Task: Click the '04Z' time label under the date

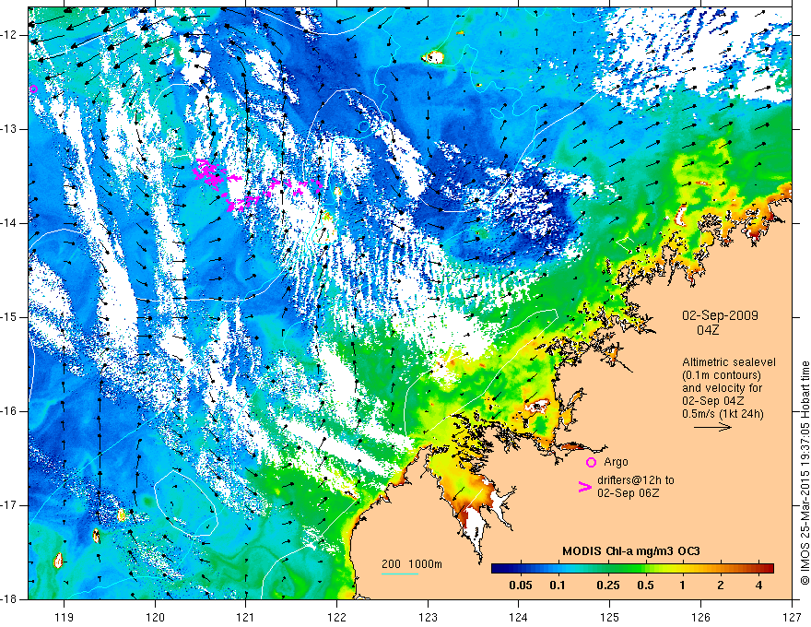Action: (x=708, y=330)
